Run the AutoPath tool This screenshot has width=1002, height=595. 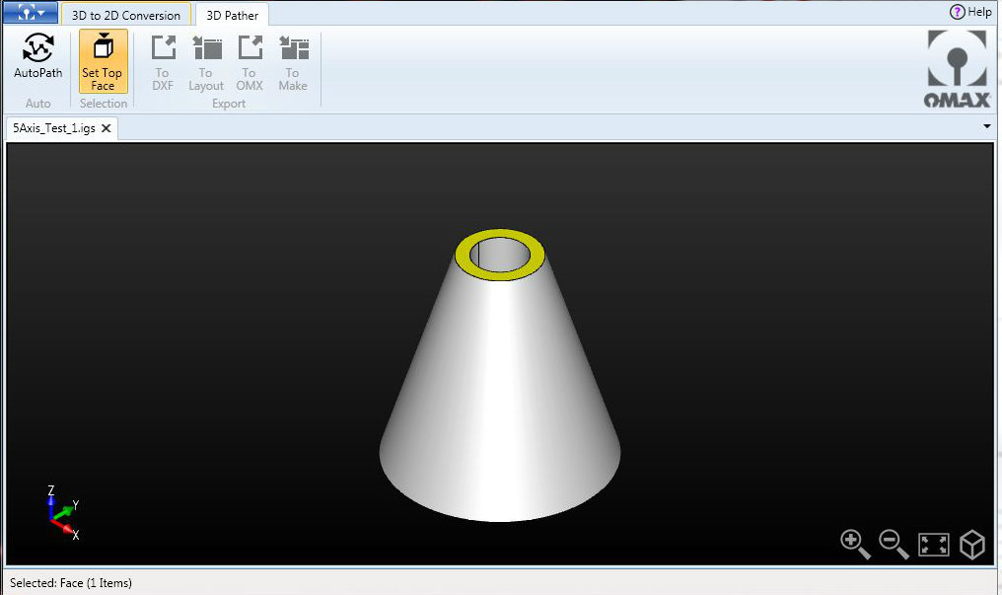pos(37,56)
